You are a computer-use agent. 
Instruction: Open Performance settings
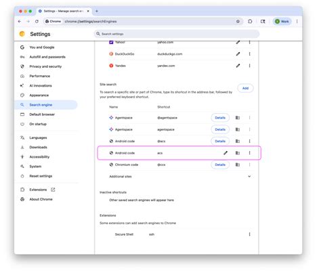tap(39, 76)
